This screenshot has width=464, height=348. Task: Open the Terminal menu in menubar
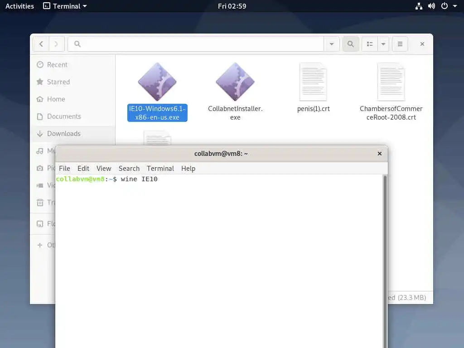[x=160, y=169]
